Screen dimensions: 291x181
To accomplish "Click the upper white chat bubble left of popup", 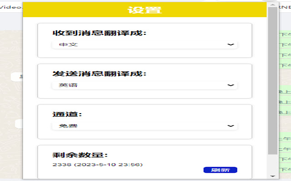I will [x=17, y=77].
